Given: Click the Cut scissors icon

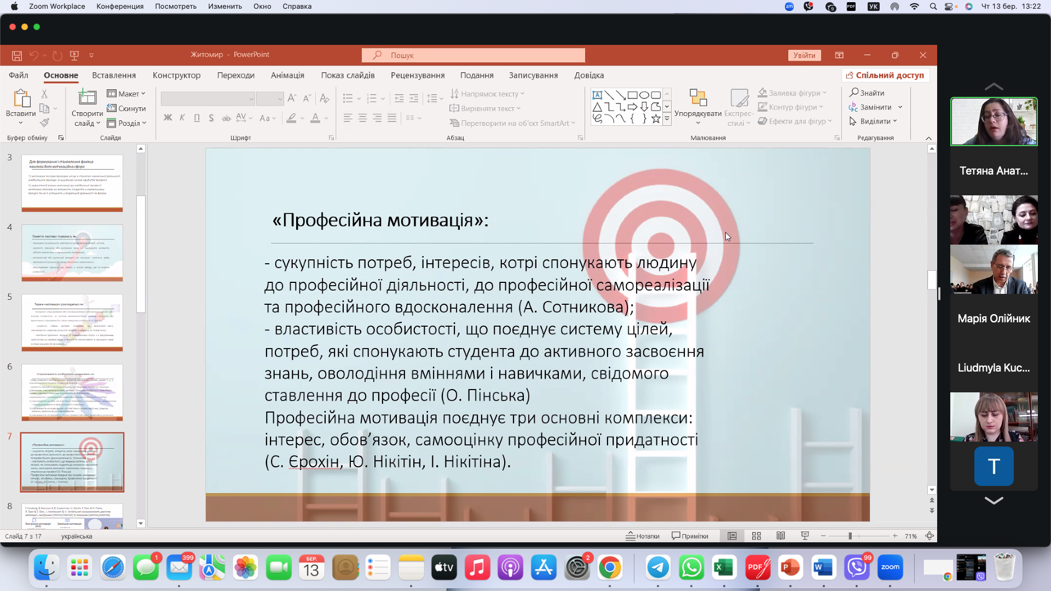Looking at the screenshot, I should pos(45,94).
